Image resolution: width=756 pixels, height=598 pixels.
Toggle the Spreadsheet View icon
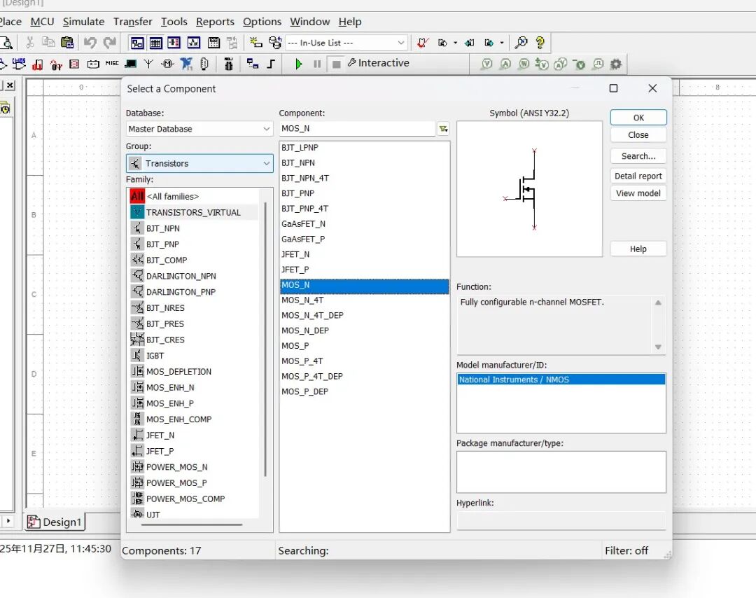point(155,43)
